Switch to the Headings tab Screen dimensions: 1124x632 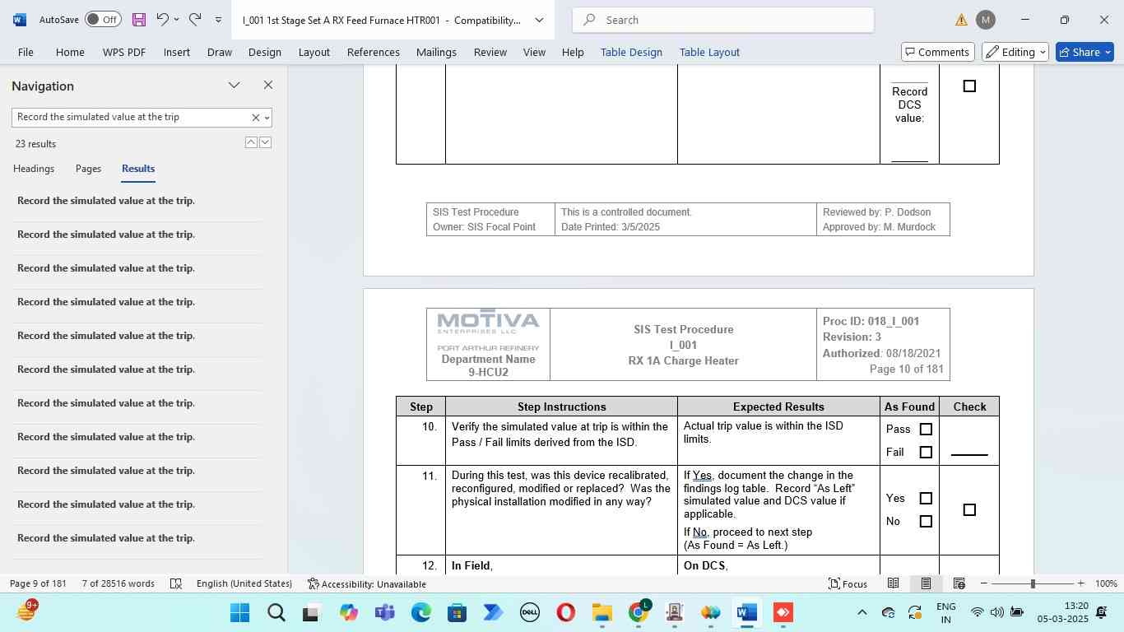click(x=34, y=169)
